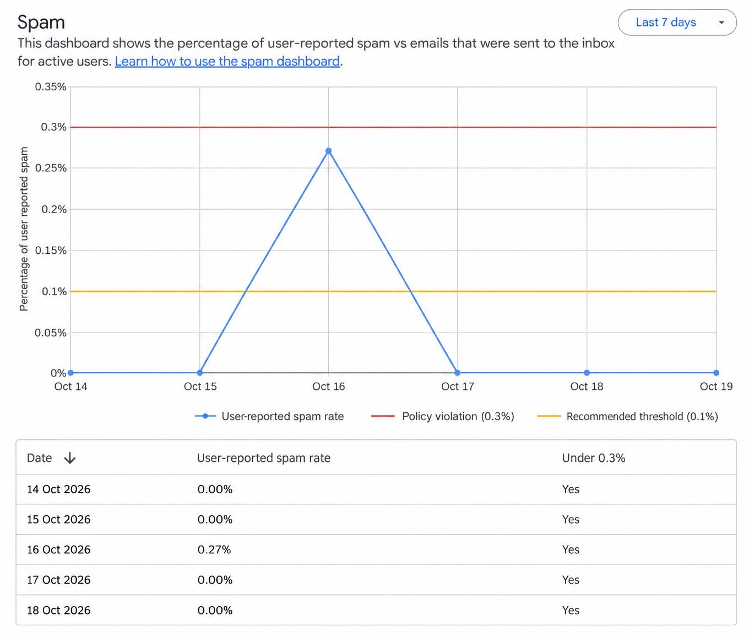The width and height of the screenshot is (749, 637).
Task: Click the 0.35% y-axis label
Action: coord(51,87)
